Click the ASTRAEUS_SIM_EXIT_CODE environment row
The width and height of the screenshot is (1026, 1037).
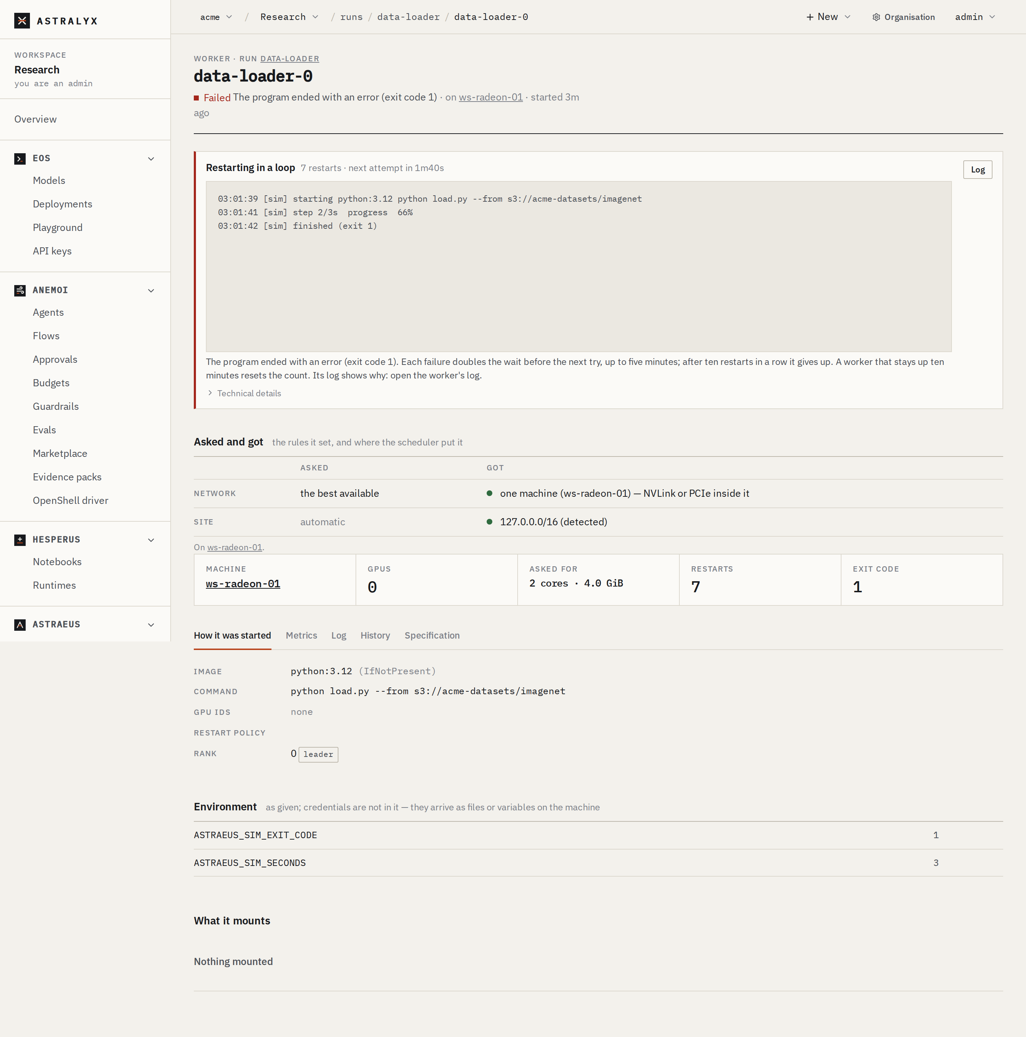coord(598,835)
